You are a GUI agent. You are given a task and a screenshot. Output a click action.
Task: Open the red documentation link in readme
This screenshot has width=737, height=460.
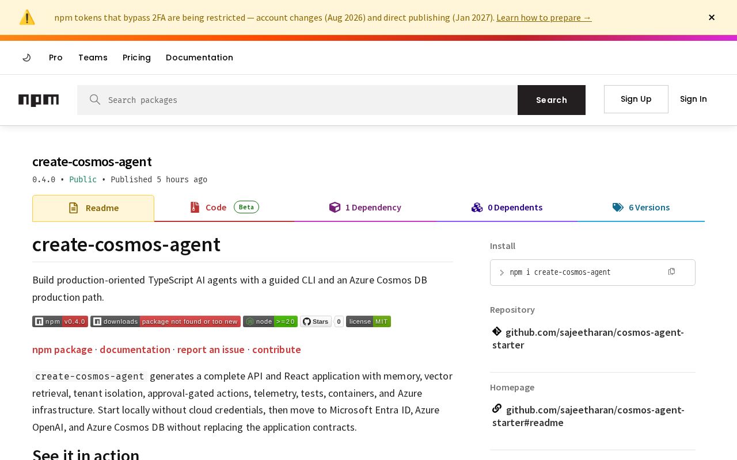coord(135,350)
